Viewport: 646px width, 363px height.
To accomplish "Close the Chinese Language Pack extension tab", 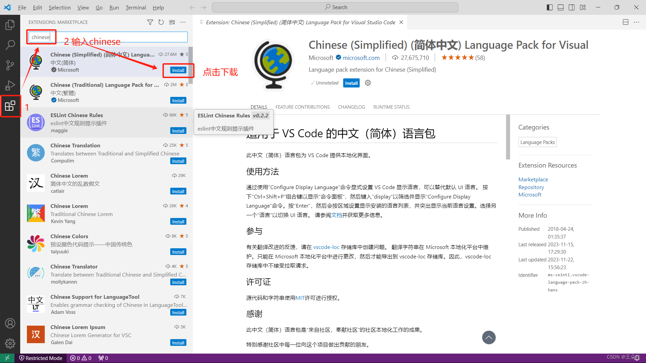I will pyautogui.click(x=401, y=22).
